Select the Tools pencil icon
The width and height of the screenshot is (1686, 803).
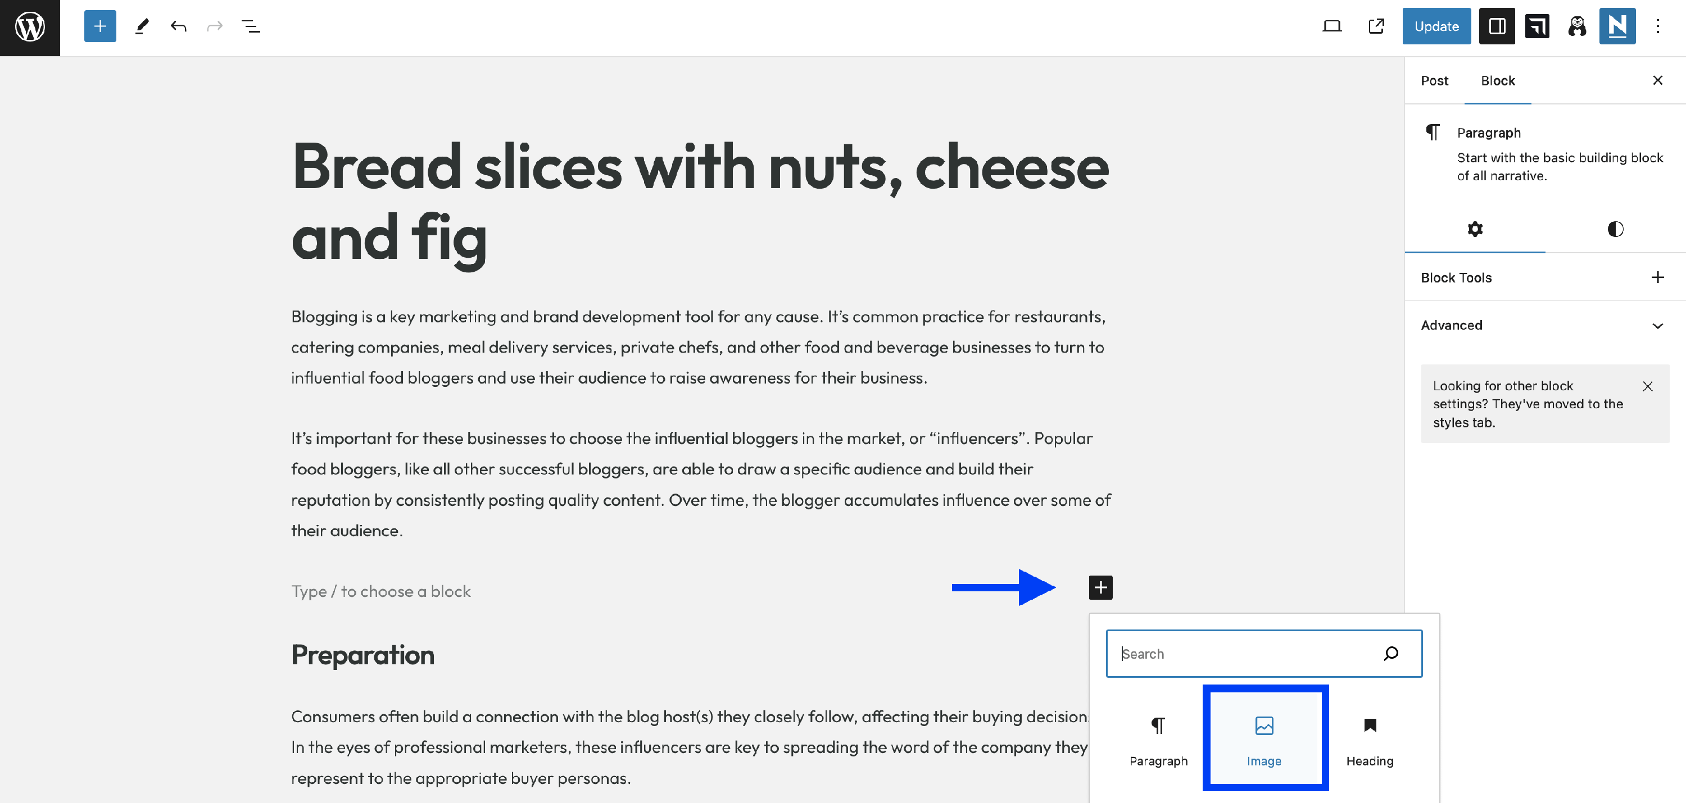(x=142, y=27)
